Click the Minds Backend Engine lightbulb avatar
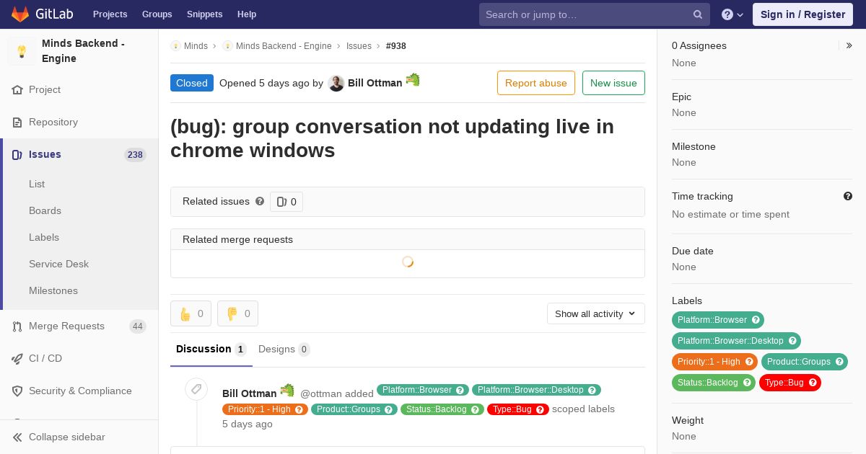The height and width of the screenshot is (454, 866). (x=22, y=51)
